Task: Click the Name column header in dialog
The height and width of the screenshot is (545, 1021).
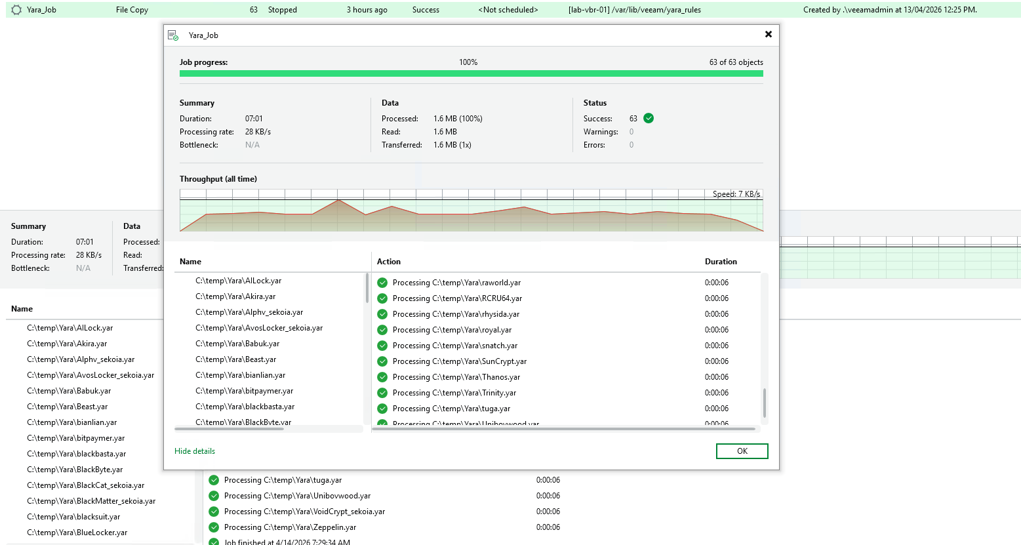Action: pos(191,262)
